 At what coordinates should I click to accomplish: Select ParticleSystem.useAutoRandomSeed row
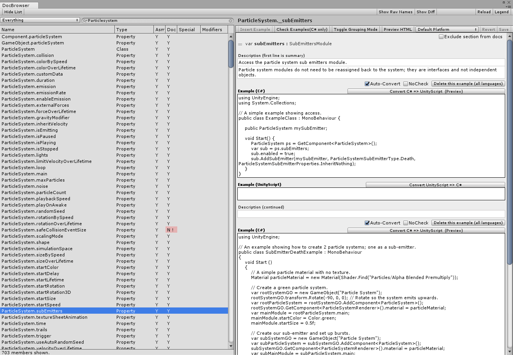(x=114, y=342)
